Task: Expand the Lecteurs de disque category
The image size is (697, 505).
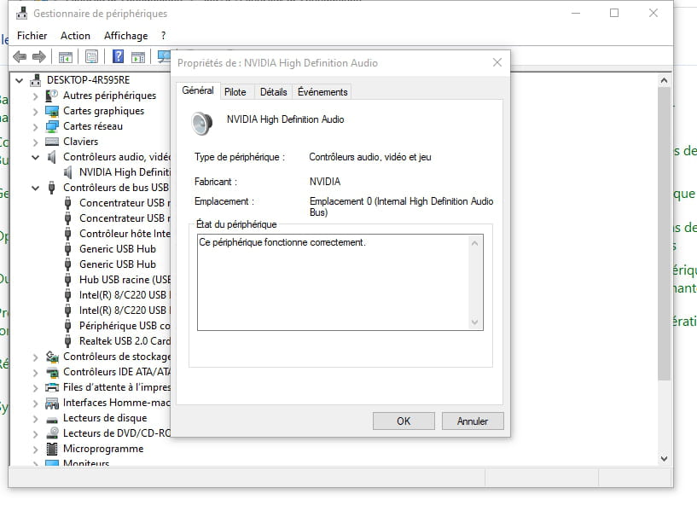Action: 36,418
